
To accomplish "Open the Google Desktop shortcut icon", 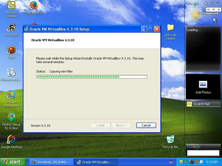I will pyautogui.click(x=11, y=139).
